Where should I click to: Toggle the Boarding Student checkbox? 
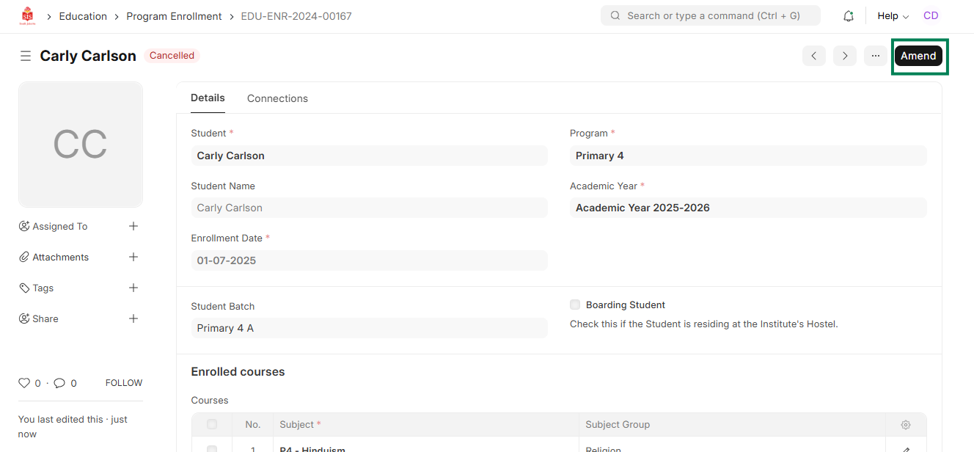[575, 305]
